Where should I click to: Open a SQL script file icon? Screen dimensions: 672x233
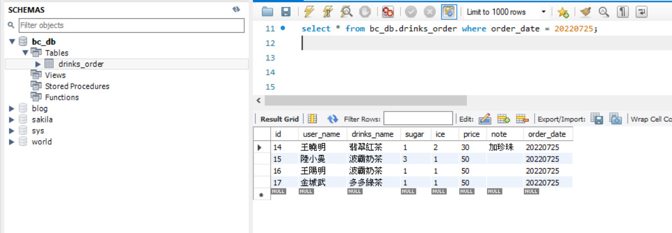(268, 12)
